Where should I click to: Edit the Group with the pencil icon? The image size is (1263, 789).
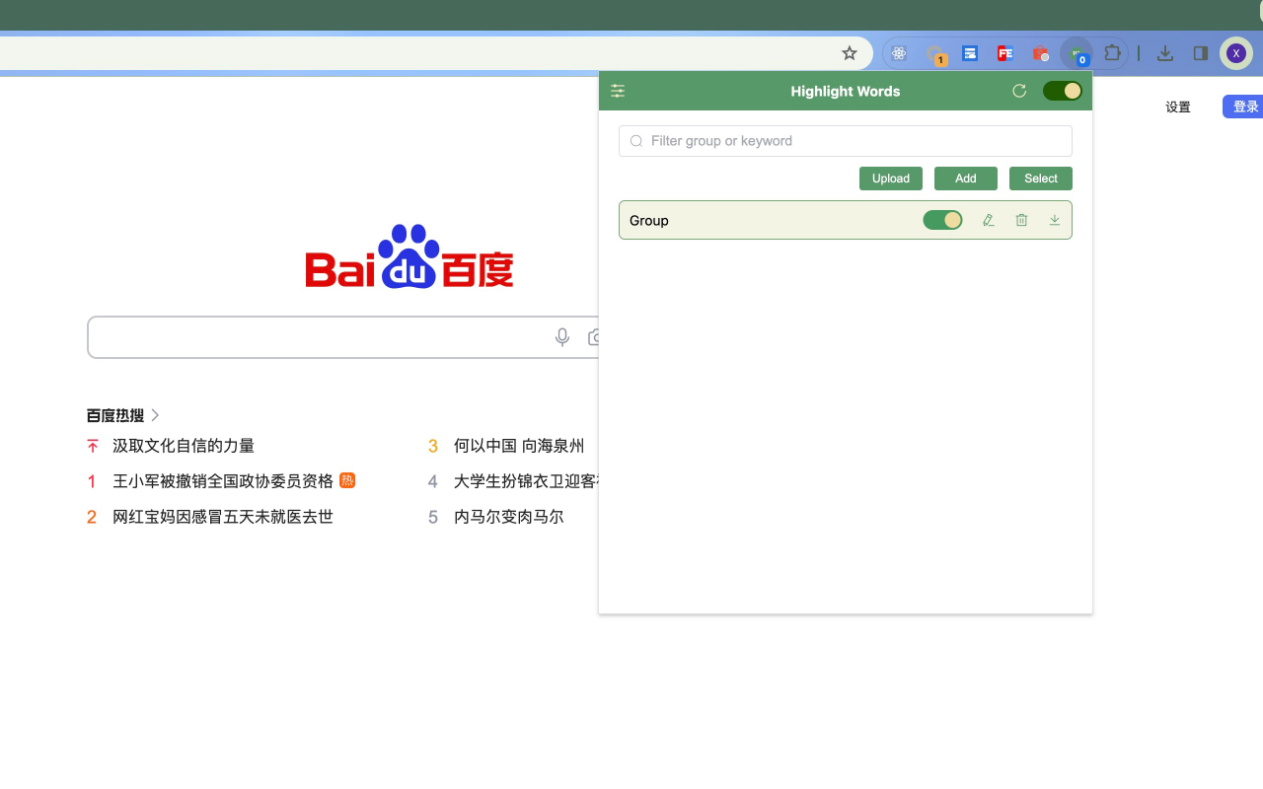coord(988,220)
